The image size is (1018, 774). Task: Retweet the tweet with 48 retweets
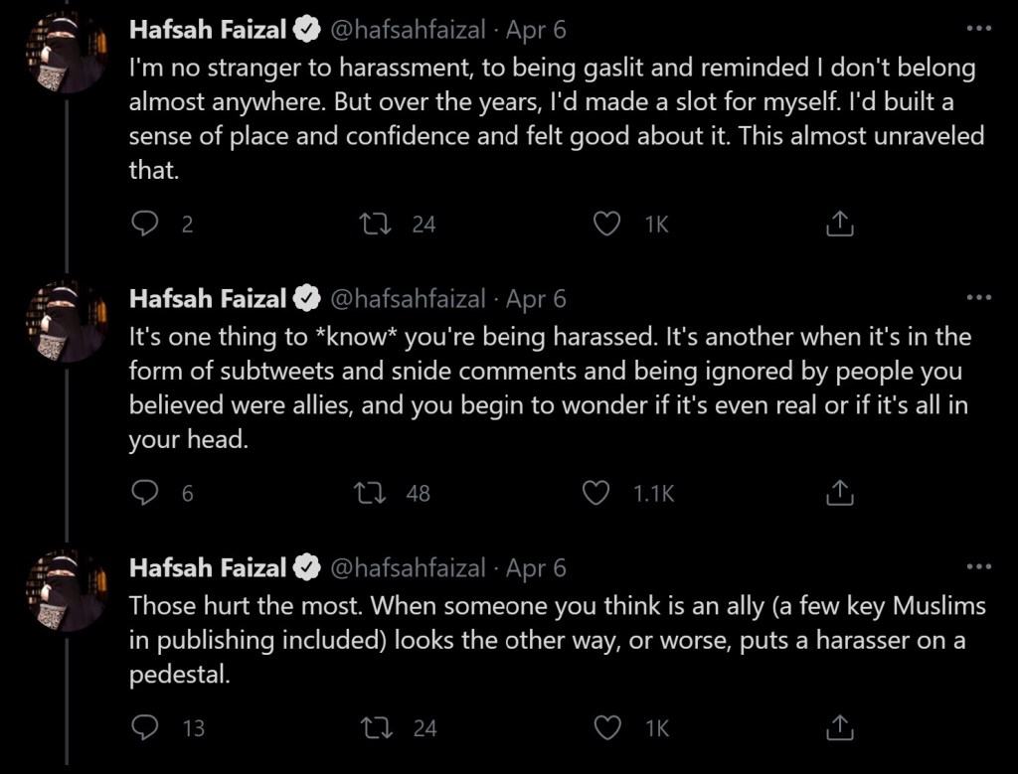pyautogui.click(x=371, y=492)
